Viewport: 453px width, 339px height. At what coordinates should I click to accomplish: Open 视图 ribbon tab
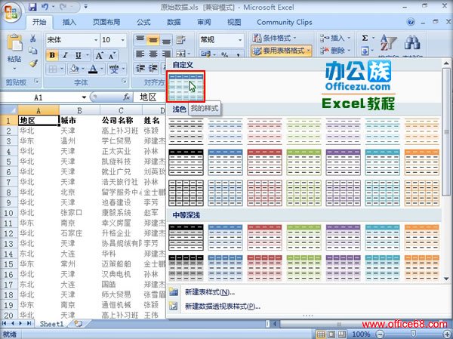(234, 22)
